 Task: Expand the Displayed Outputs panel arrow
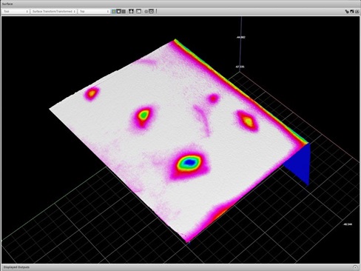point(355,267)
